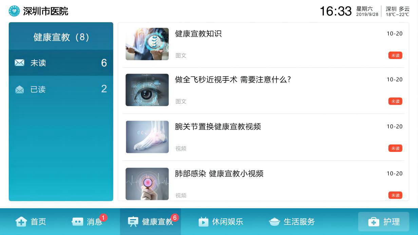Open the 护理 nursing button
This screenshot has width=418, height=235.
[384, 222]
